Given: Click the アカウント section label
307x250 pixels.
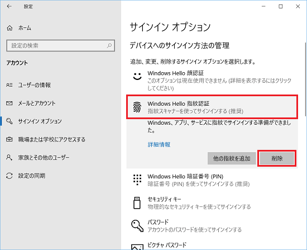Looking at the screenshot, I should (x=17, y=63).
